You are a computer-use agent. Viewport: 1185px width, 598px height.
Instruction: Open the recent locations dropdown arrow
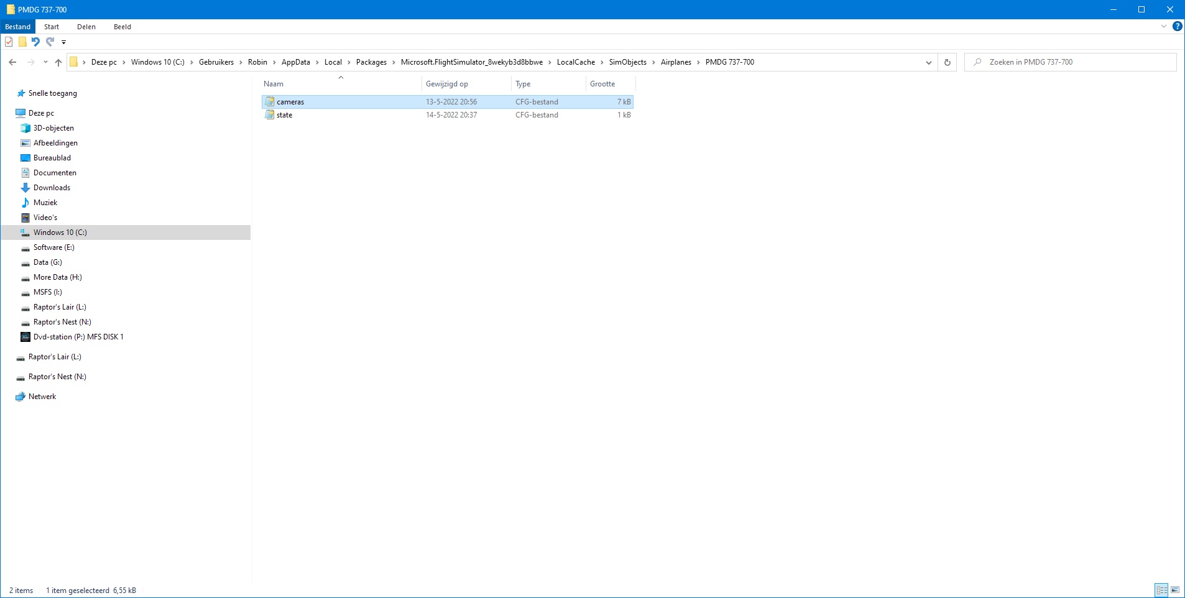tap(45, 62)
